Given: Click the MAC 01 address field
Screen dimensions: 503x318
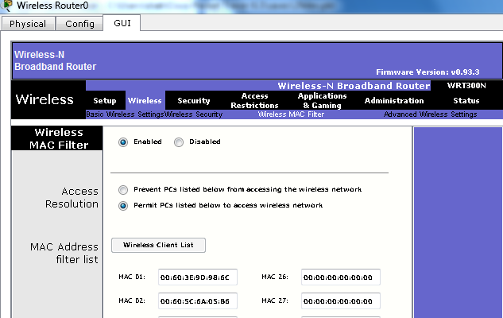Looking at the screenshot, I should (195, 277).
